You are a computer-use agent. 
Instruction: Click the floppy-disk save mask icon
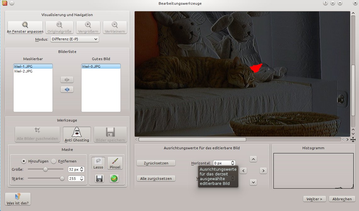pos(99,179)
